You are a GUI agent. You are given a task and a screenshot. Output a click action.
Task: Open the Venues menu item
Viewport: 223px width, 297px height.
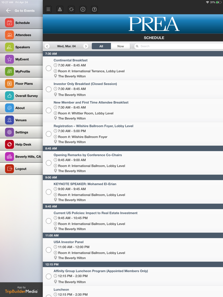click(x=21, y=120)
